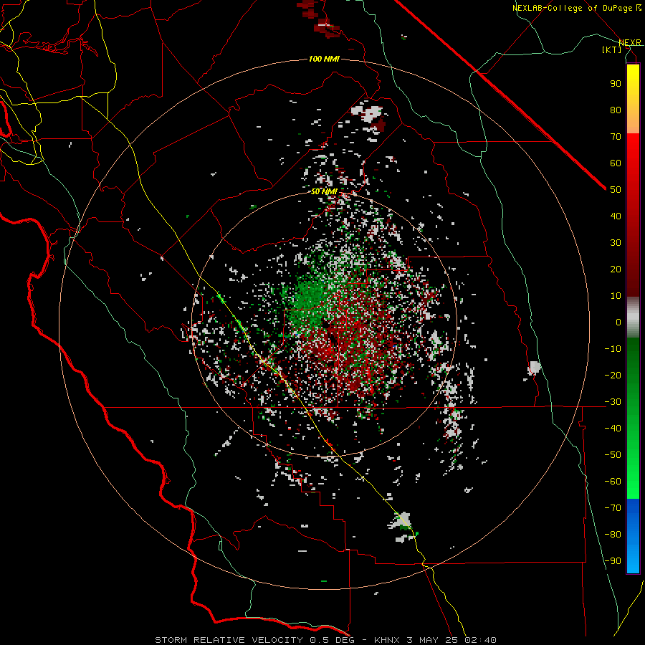Viewport: 645px width, 645px height.
Task: Click the positive 20 value on the velocity scale
Action: coord(616,269)
